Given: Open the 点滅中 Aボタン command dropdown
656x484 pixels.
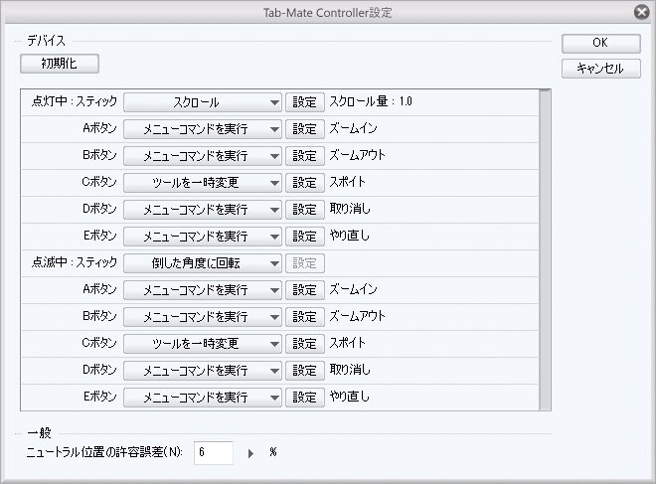Looking at the screenshot, I should [203, 290].
